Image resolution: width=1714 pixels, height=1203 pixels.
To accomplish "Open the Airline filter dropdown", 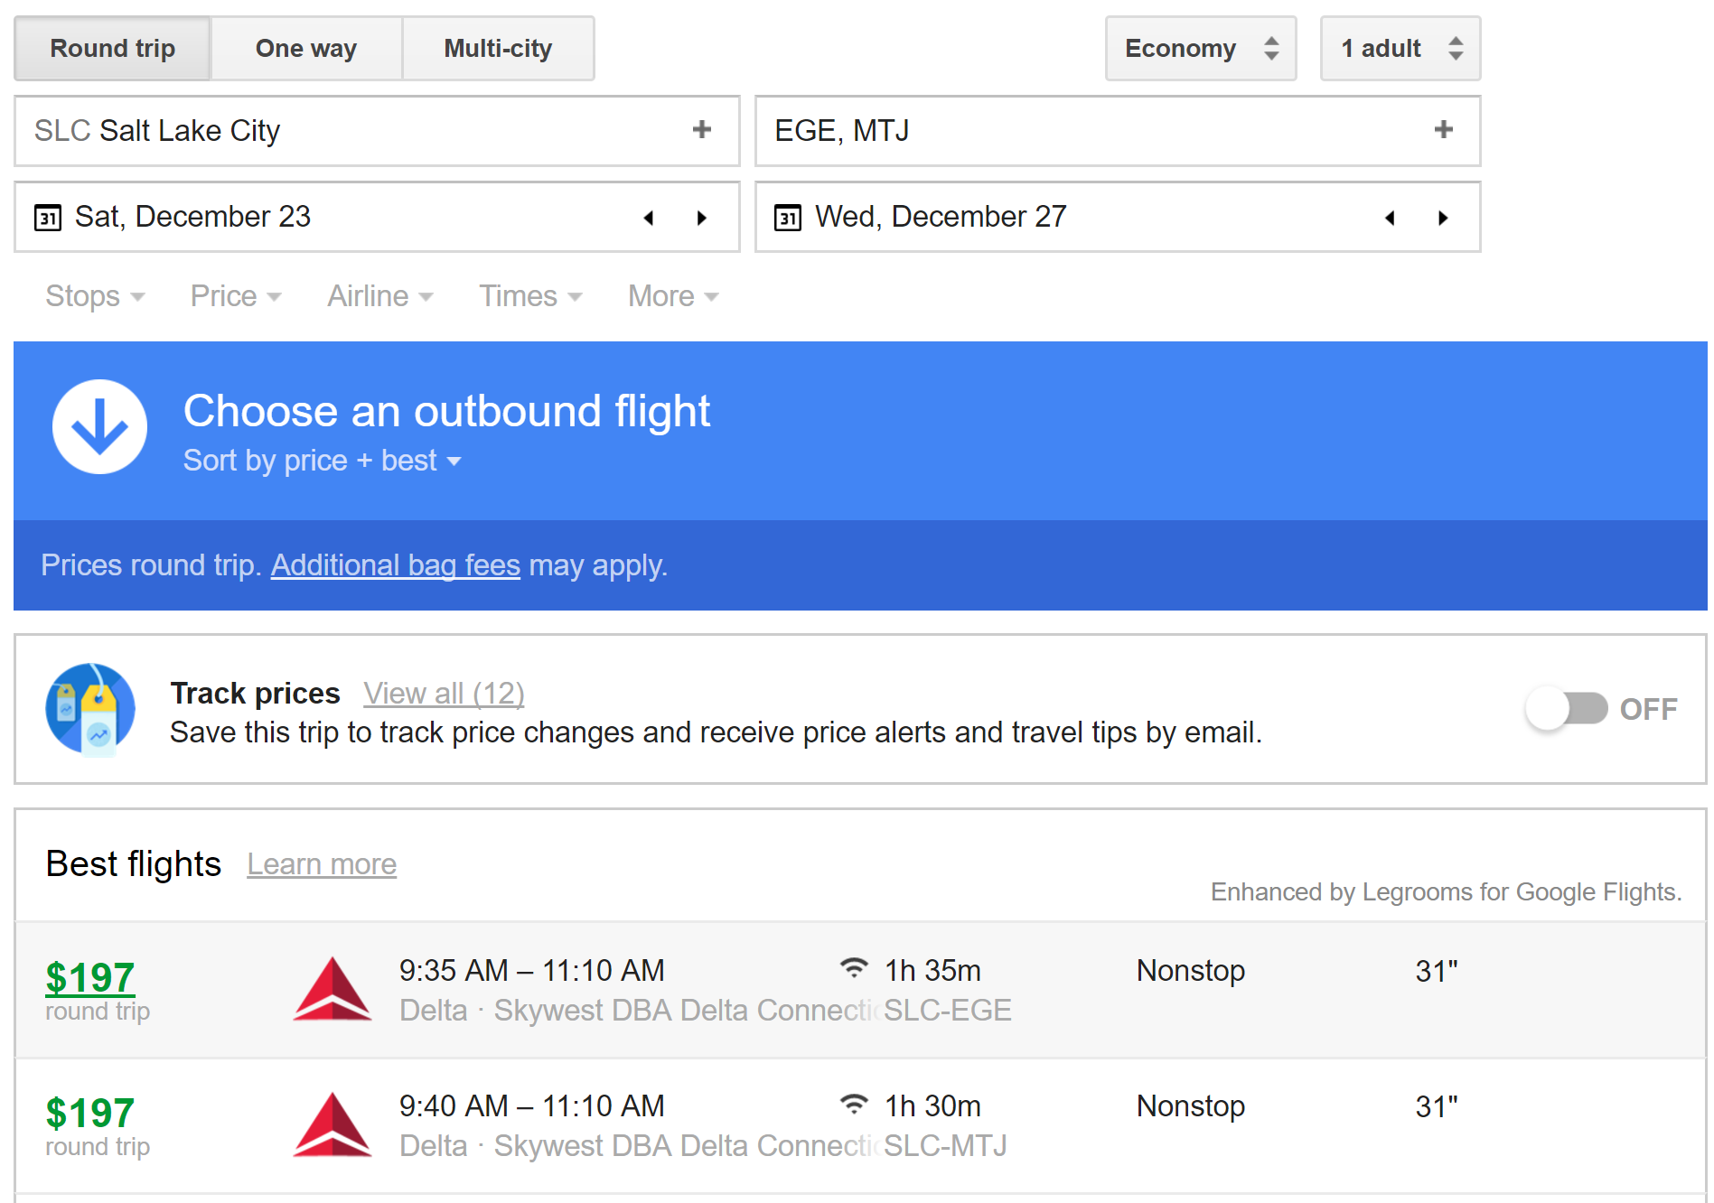I will [x=379, y=296].
